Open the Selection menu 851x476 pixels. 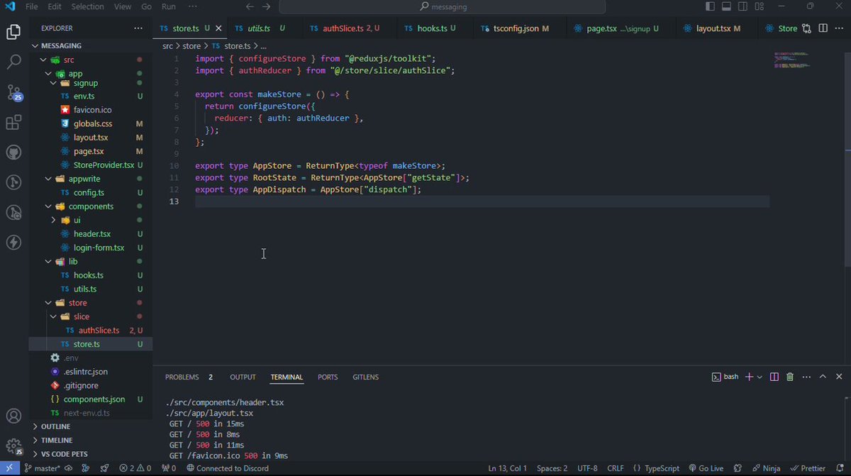coord(87,6)
